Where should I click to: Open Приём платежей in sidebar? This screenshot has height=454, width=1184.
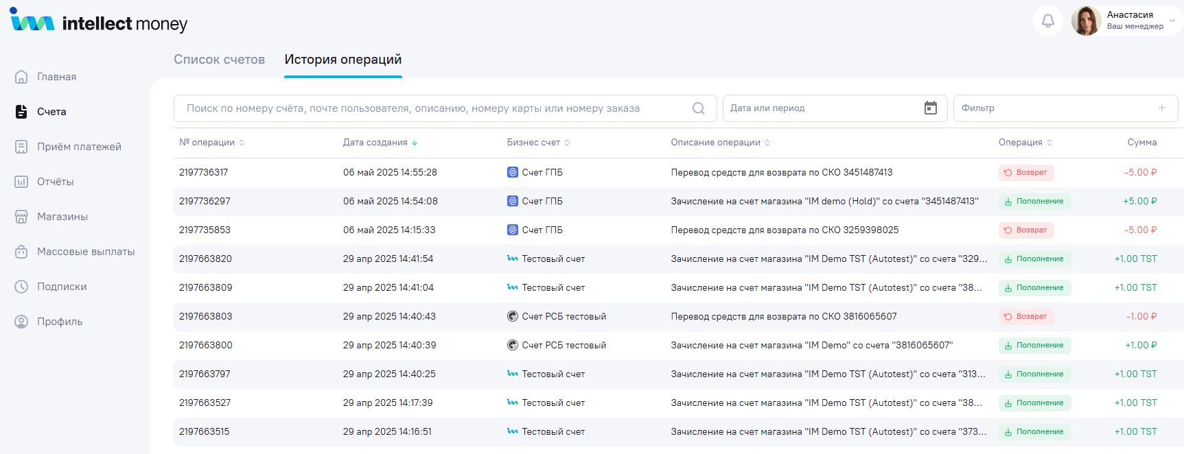click(78, 147)
